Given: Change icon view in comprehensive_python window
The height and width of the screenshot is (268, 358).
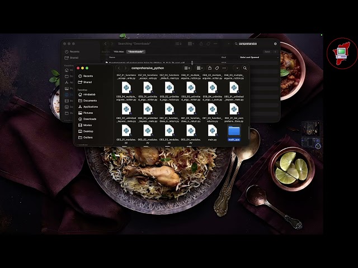Looking at the screenshot, I should point(187,68).
